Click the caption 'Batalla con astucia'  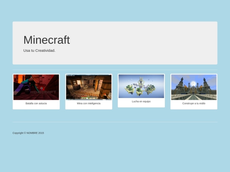click(x=36, y=103)
